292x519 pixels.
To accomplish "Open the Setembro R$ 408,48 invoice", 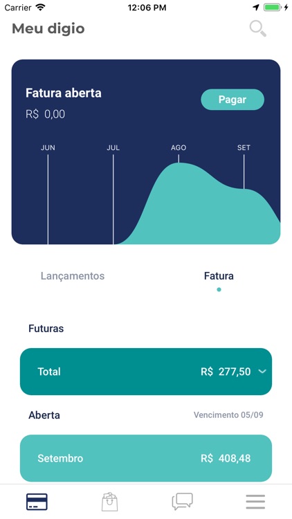I will [146, 458].
